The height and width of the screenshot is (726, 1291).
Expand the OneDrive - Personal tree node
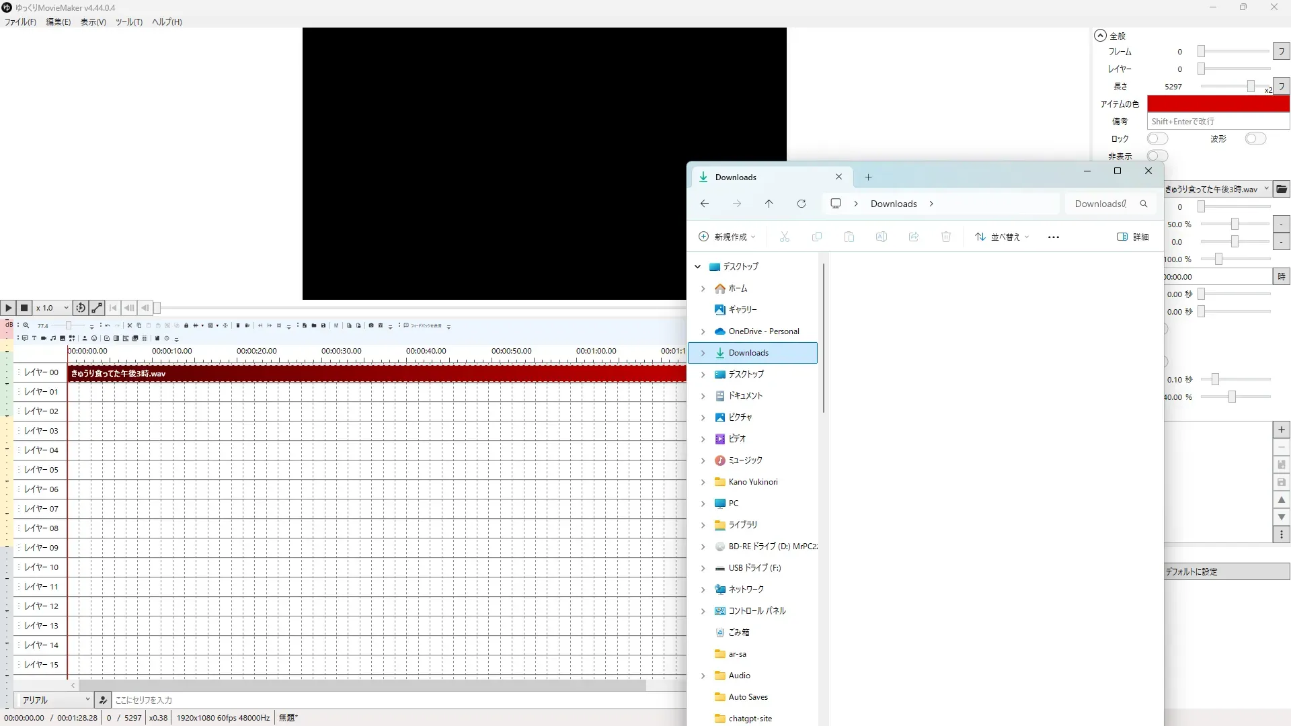click(x=703, y=331)
